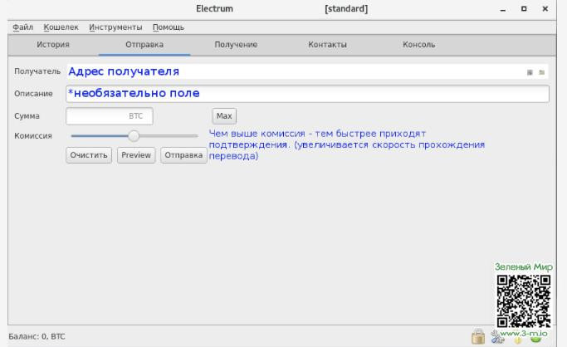Open the Консоль tab

pyautogui.click(x=418, y=44)
